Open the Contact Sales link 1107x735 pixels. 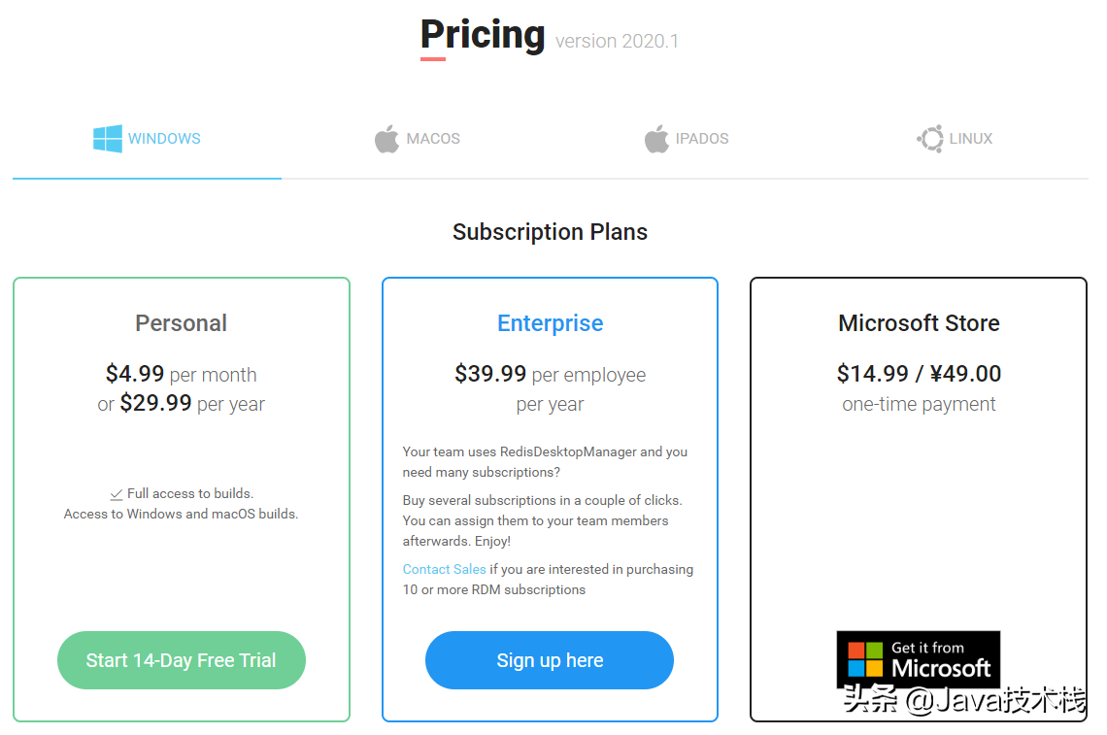pyautogui.click(x=444, y=569)
